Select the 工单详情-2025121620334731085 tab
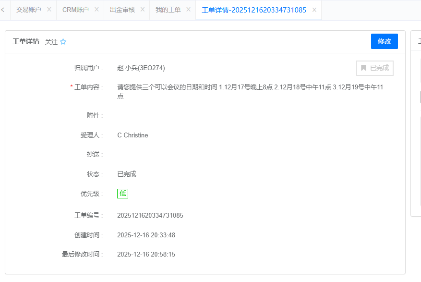 [254, 10]
